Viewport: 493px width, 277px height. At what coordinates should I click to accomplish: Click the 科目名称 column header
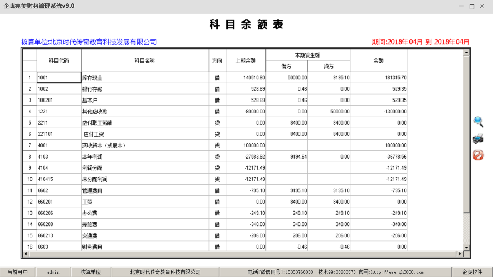coord(145,60)
